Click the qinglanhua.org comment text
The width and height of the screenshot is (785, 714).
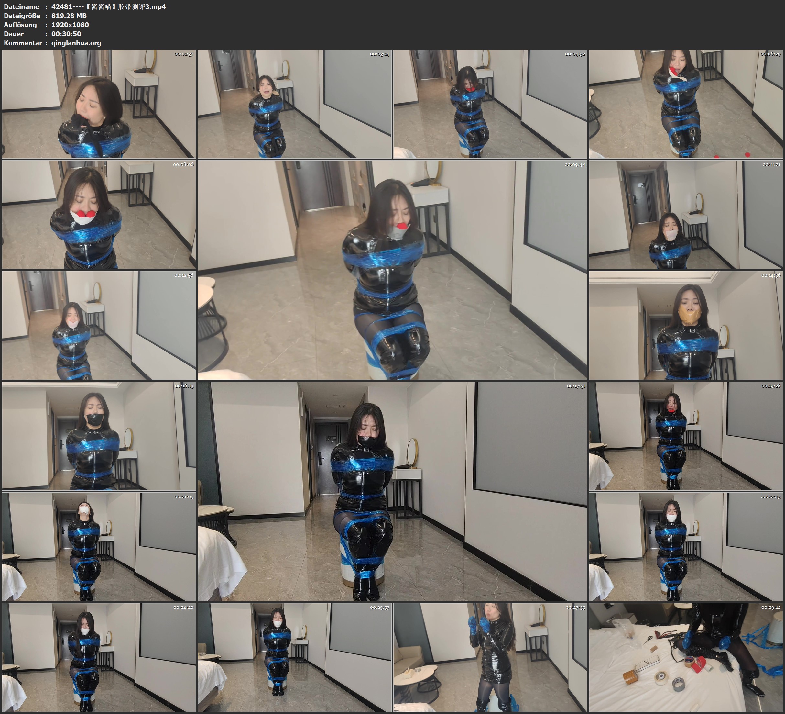[76, 43]
